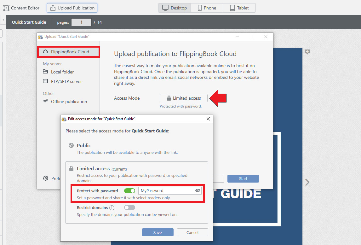Select FTP/SFTP server upload option
The height and width of the screenshot is (245, 361).
coord(62,81)
